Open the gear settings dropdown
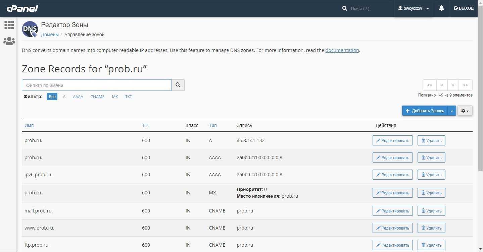 (x=465, y=111)
